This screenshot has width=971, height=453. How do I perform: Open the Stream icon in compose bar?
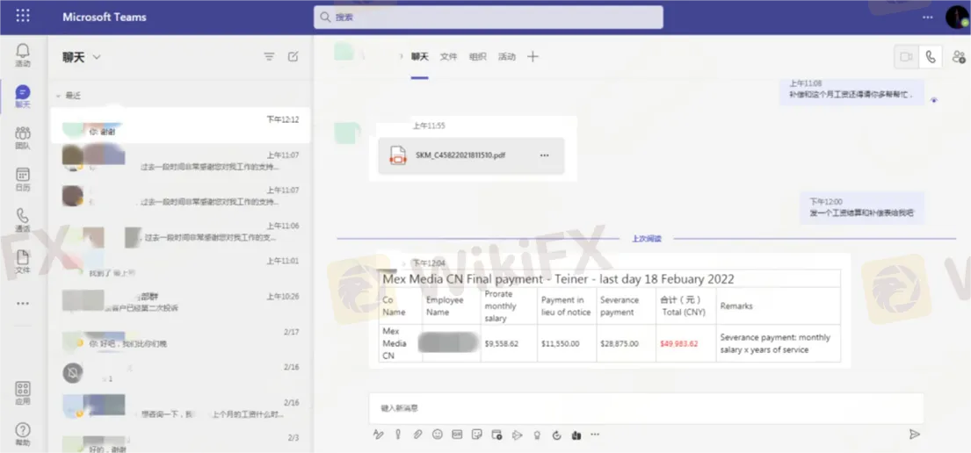point(517,435)
